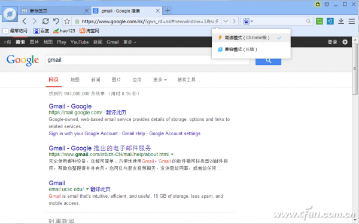The image size is (359, 224).
Task: Close the gmail - Google 搜索 tab
Action: [x=158, y=11]
